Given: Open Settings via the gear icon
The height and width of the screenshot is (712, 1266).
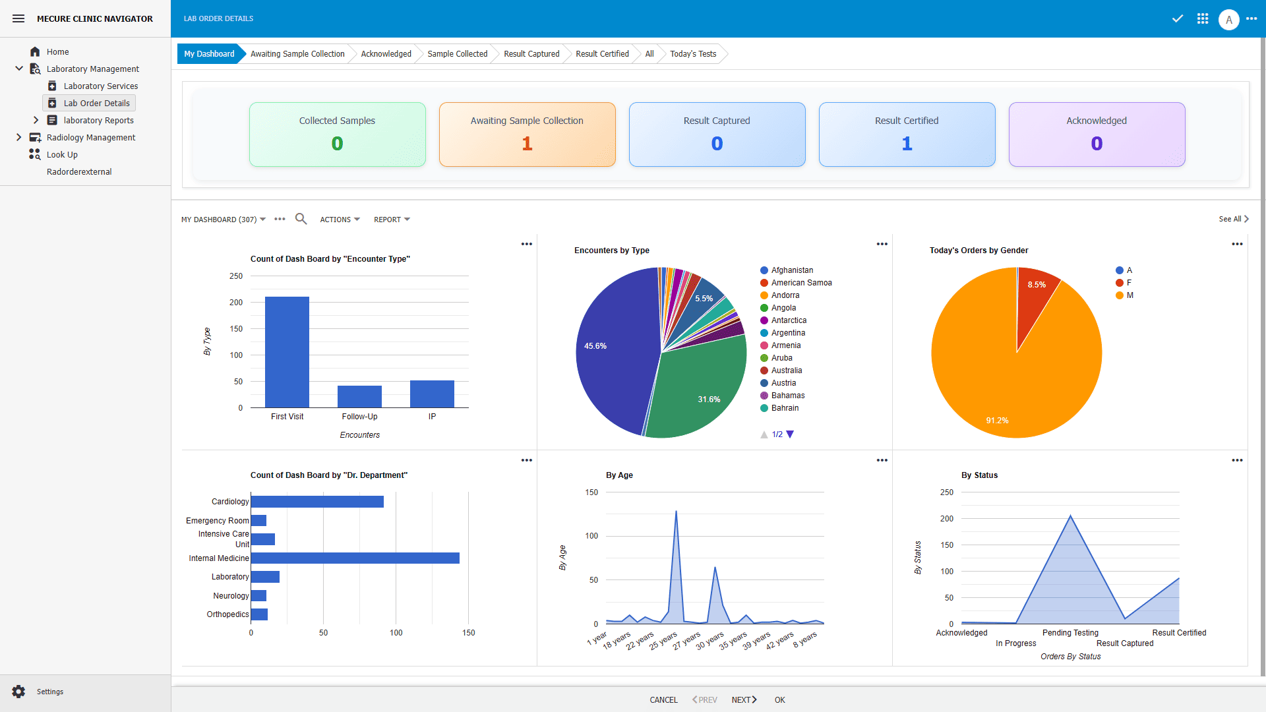Looking at the screenshot, I should 19,691.
